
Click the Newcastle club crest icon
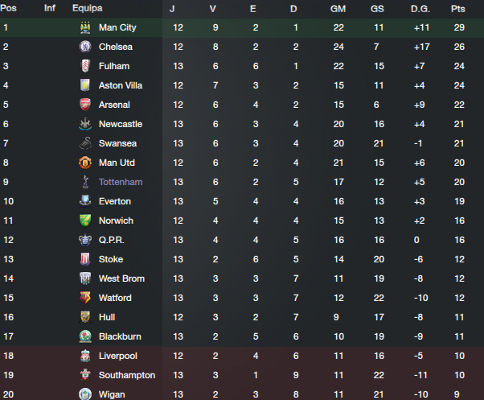(x=84, y=124)
